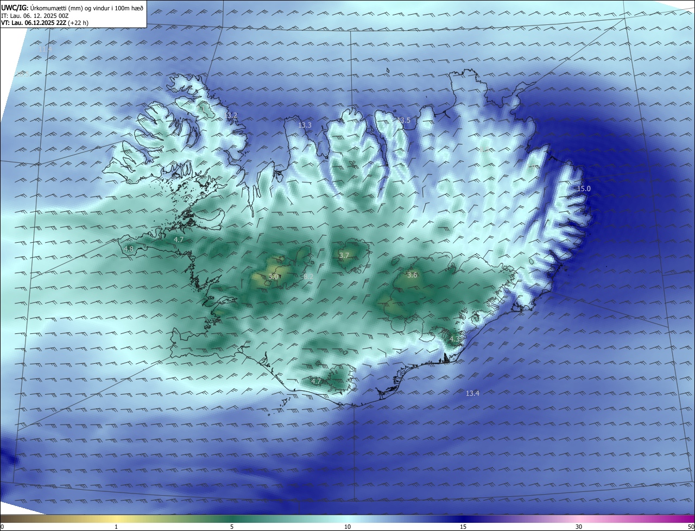The height and width of the screenshot is (531, 695).
Task: Click the 13.2 value beside the Westfjords
Action: click(x=231, y=115)
